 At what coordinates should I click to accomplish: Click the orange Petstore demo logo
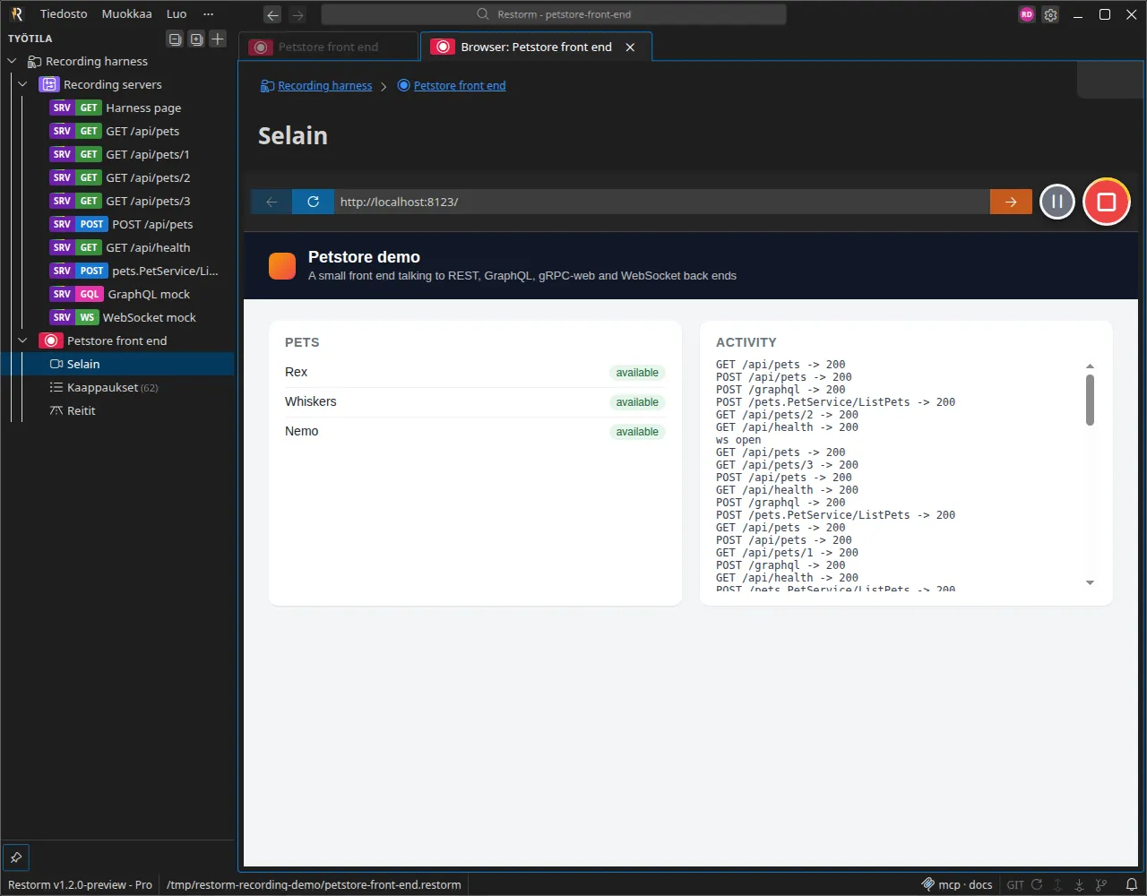pos(282,266)
